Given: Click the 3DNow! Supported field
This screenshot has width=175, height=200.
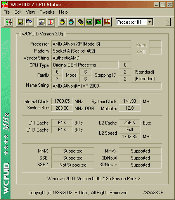Looking at the screenshot, I should point(140,158).
